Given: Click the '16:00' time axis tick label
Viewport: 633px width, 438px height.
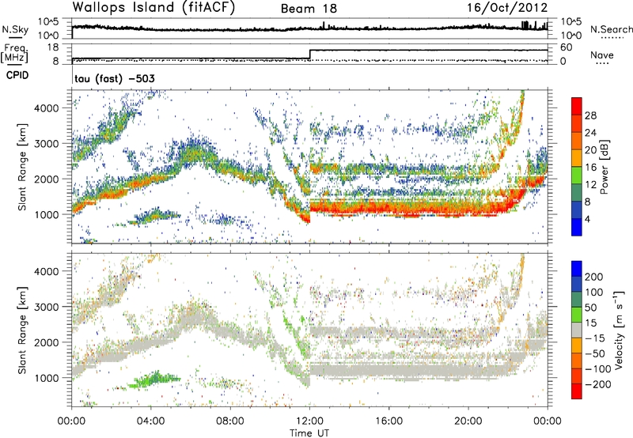Looking at the screenshot, I should pos(389,421).
